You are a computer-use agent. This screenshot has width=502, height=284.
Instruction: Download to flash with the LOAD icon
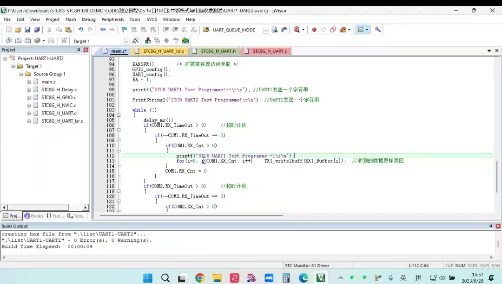64,40
